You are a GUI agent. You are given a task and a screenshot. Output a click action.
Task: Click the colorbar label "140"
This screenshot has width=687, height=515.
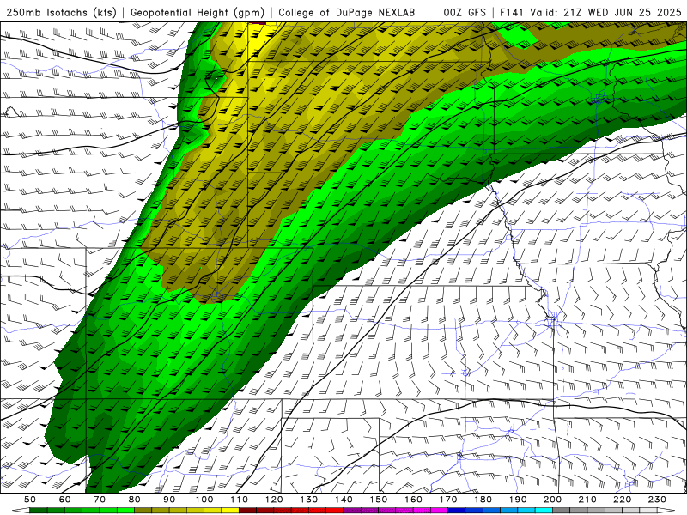click(x=343, y=500)
